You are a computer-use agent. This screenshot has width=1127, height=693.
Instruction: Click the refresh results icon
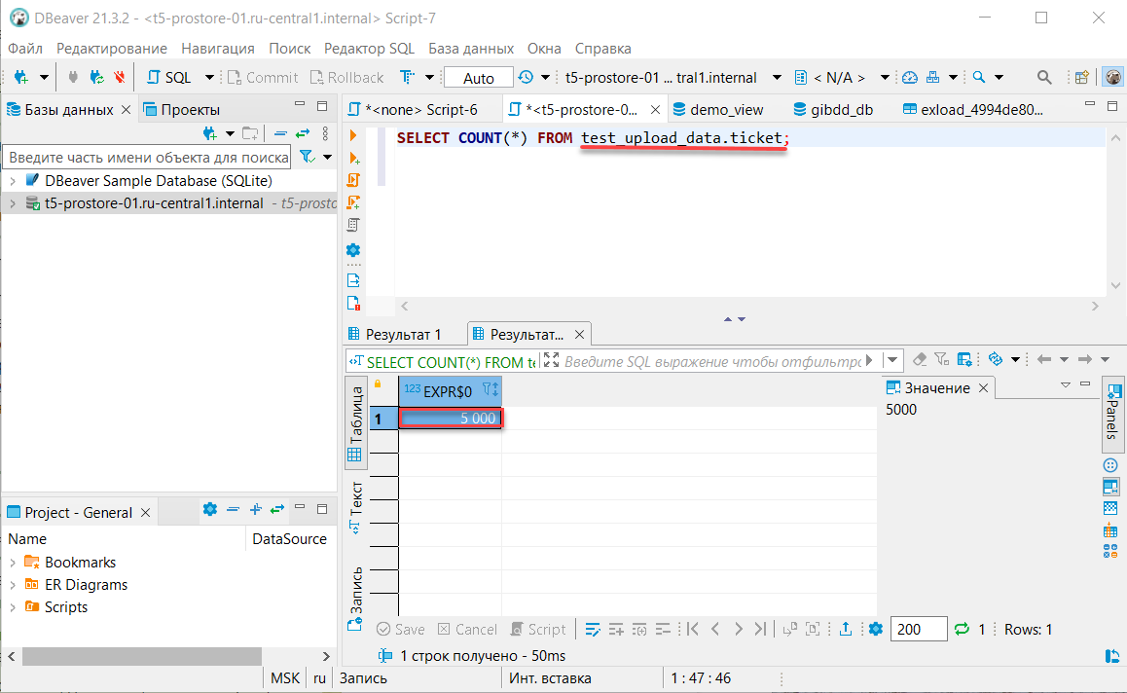click(x=963, y=630)
